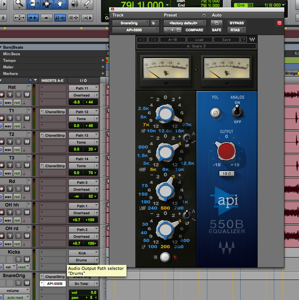Click the red target plugin button
The width and height of the screenshot is (299, 300).
coord(279,23)
